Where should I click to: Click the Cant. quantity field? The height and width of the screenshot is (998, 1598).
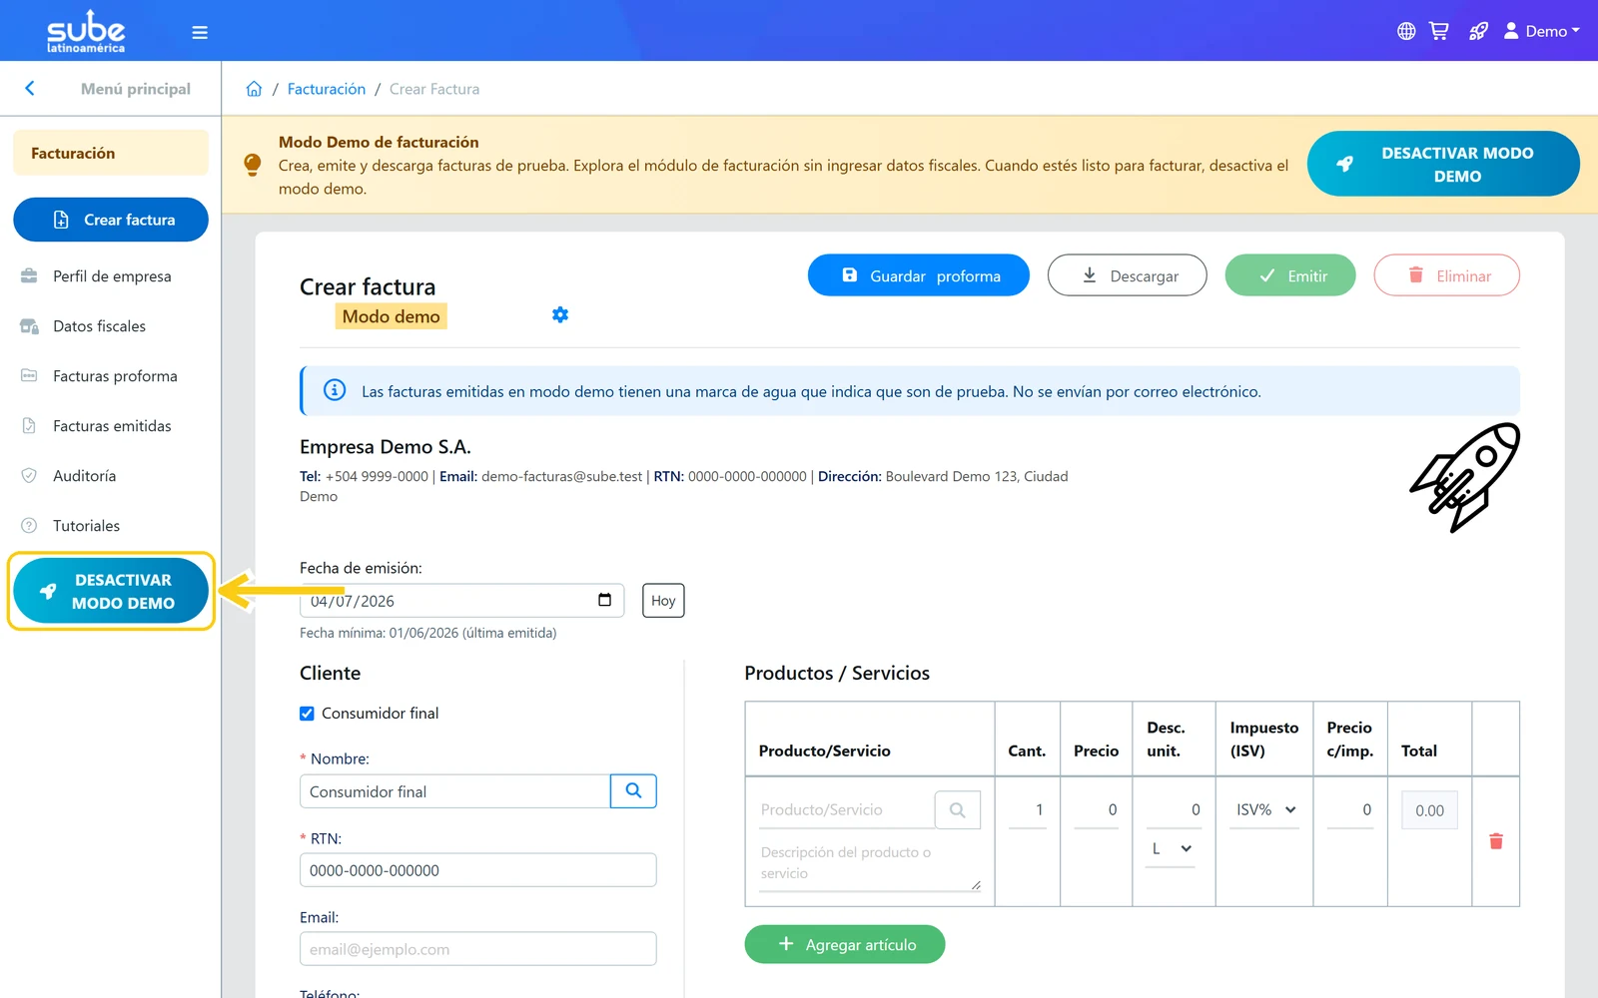coord(1028,810)
